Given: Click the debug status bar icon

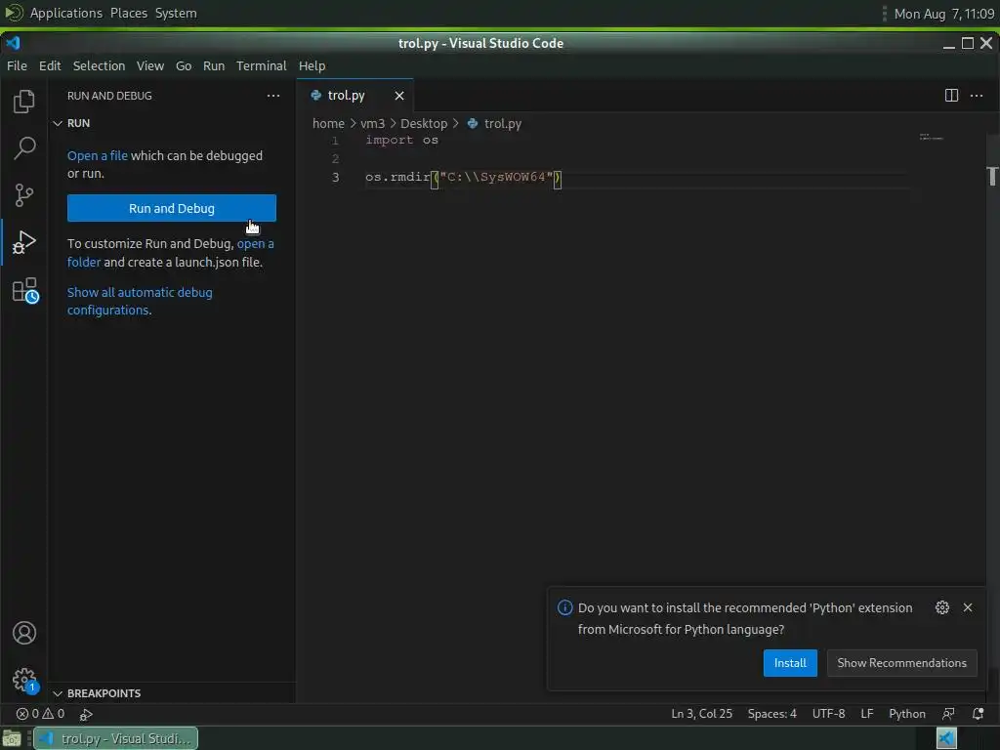Looking at the screenshot, I should click(86, 714).
